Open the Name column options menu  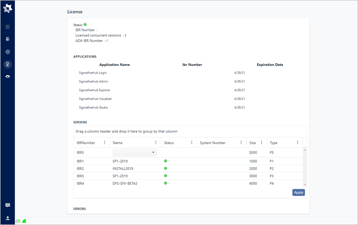pos(156,143)
